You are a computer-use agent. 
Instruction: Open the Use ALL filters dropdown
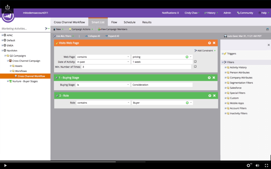(63, 36)
